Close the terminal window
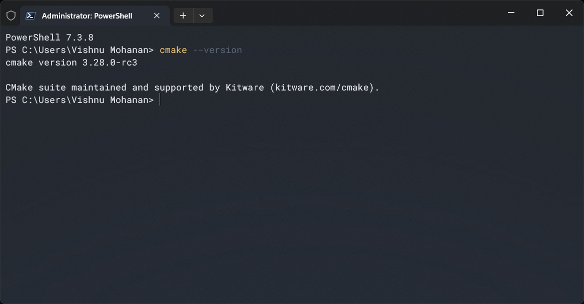Image resolution: width=584 pixels, height=304 pixels. (x=569, y=12)
